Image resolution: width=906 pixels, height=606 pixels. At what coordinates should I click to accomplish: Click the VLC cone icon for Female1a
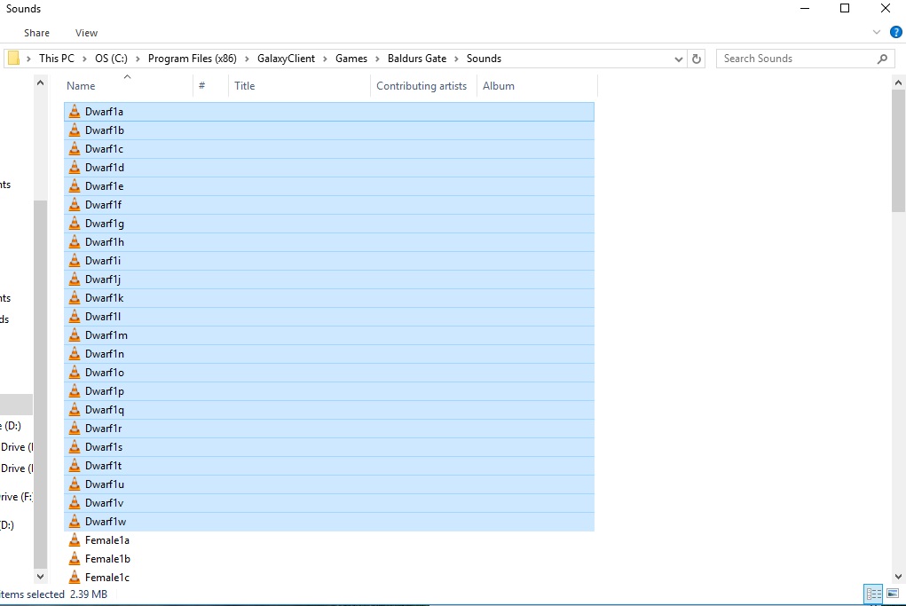coord(75,540)
